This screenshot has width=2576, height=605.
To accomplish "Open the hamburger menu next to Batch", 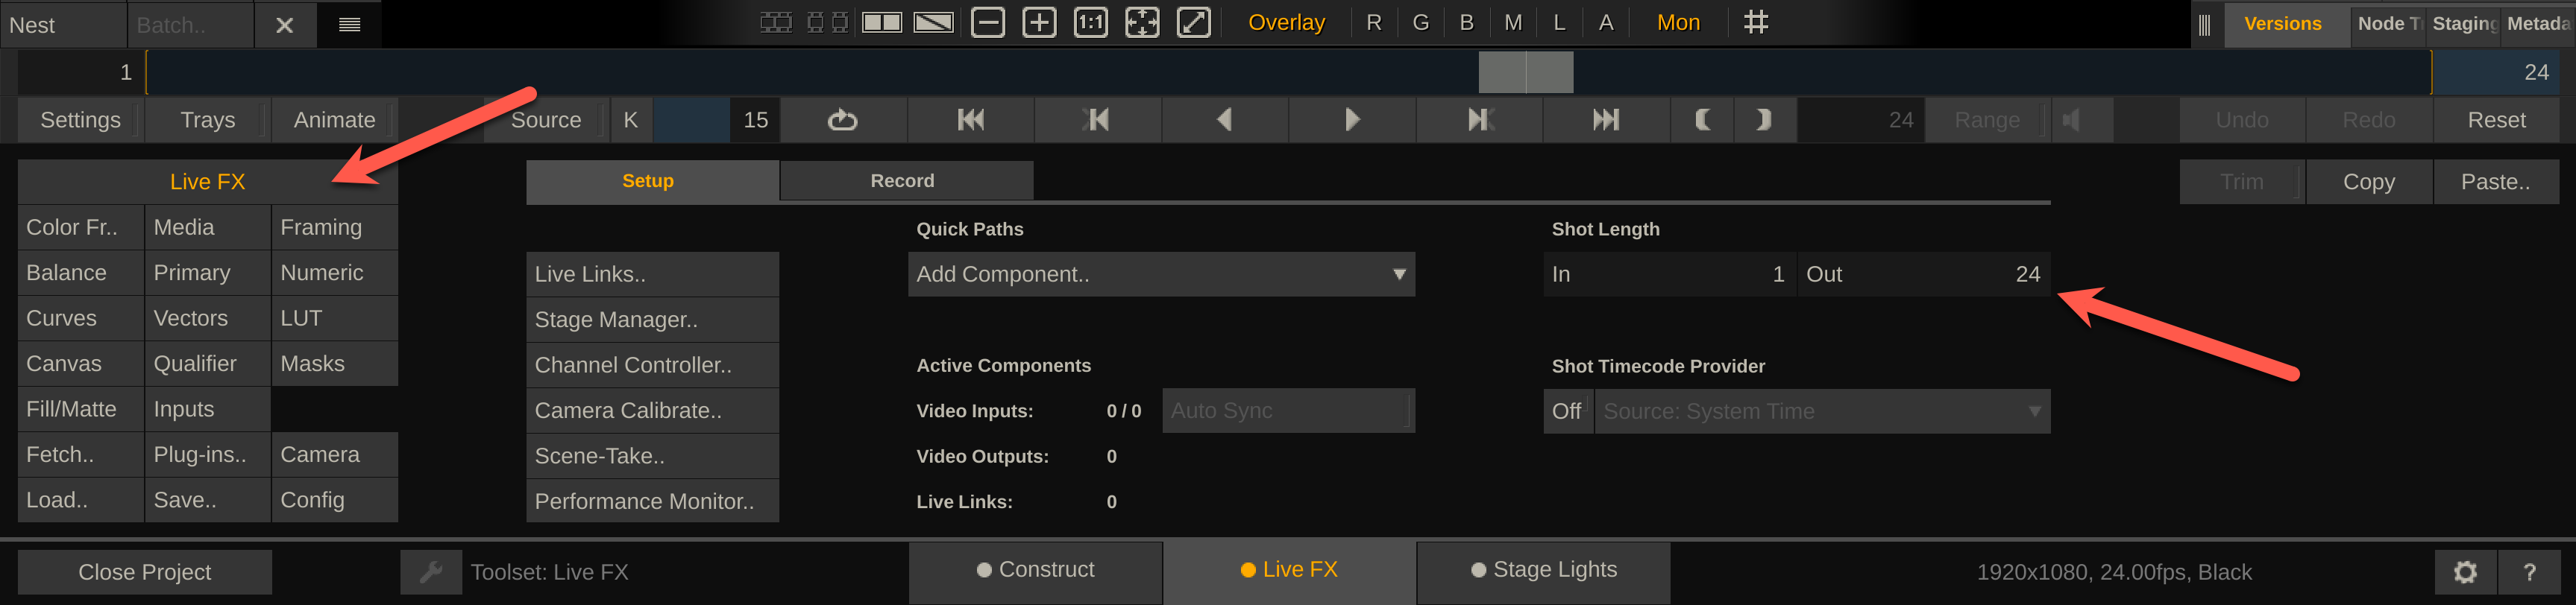I will (349, 25).
